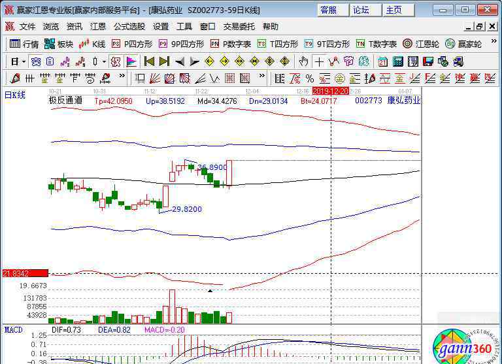
Task: Open the 交易委托 menu
Action: 239,27
